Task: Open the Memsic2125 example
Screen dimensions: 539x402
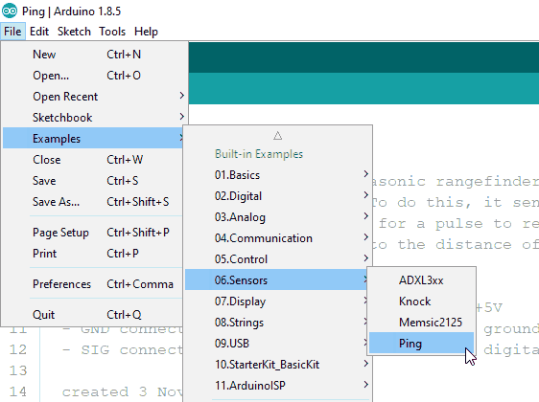Action: (421, 323)
